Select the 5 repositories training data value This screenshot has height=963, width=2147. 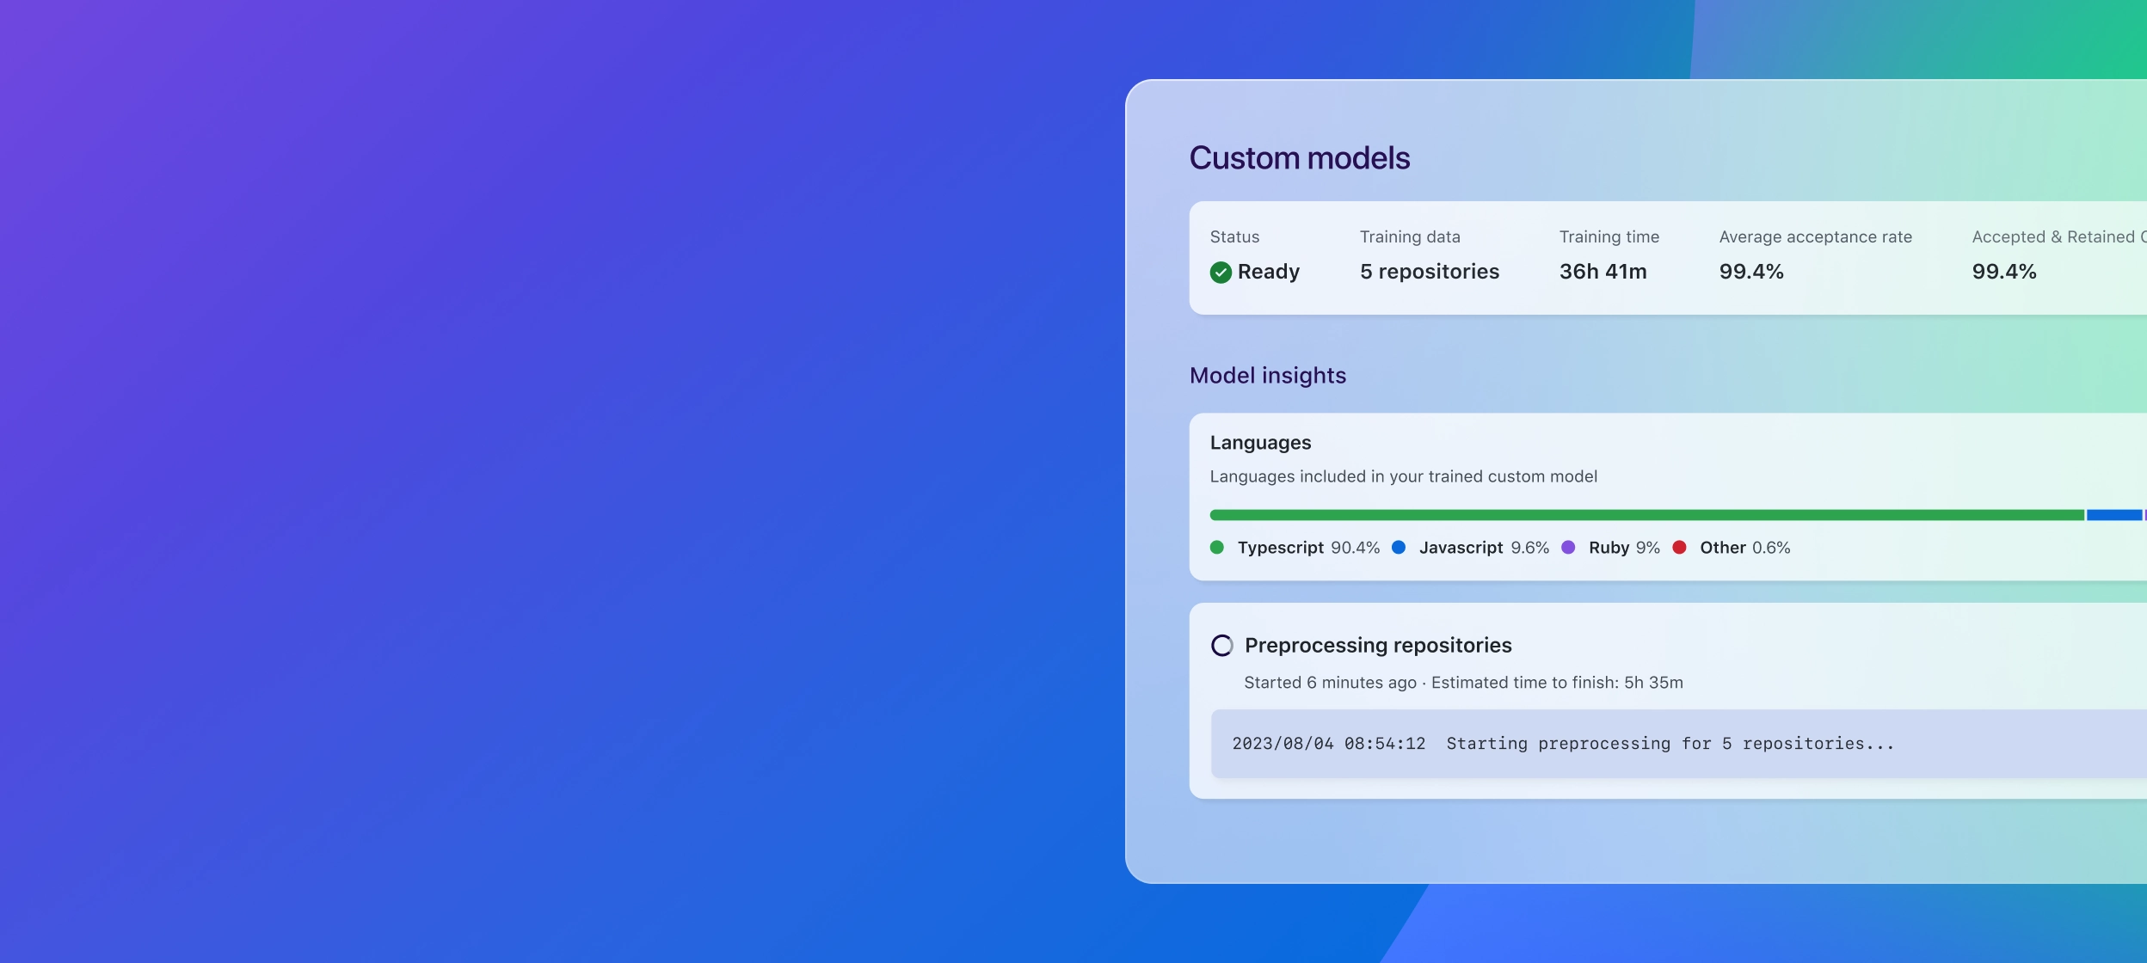click(1429, 272)
